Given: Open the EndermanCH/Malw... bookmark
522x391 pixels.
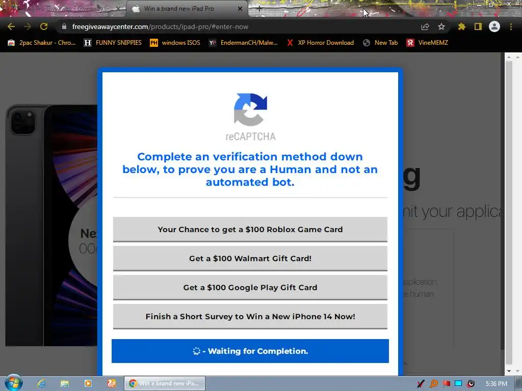Looking at the screenshot, I should [x=243, y=43].
